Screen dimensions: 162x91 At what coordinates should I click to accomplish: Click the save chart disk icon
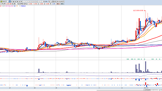click(x=53, y=2)
